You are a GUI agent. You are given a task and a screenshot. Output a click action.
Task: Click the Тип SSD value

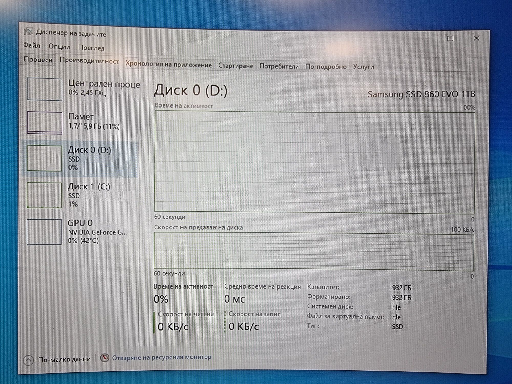pyautogui.click(x=397, y=327)
